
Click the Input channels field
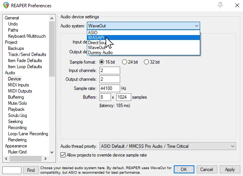[x=110, y=70]
